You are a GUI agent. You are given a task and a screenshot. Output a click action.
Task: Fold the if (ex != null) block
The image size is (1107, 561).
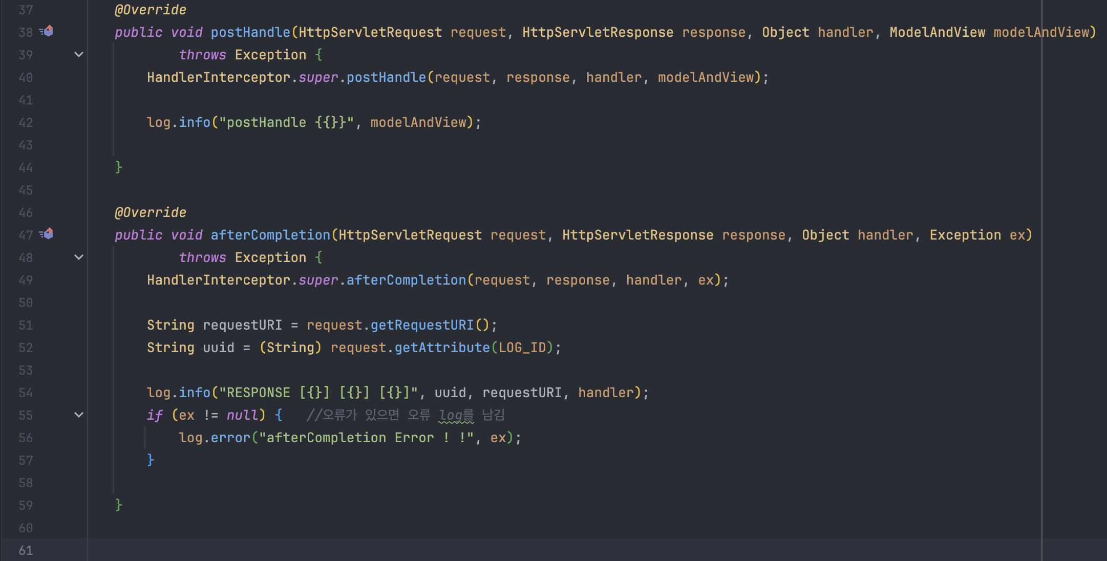[79, 415]
